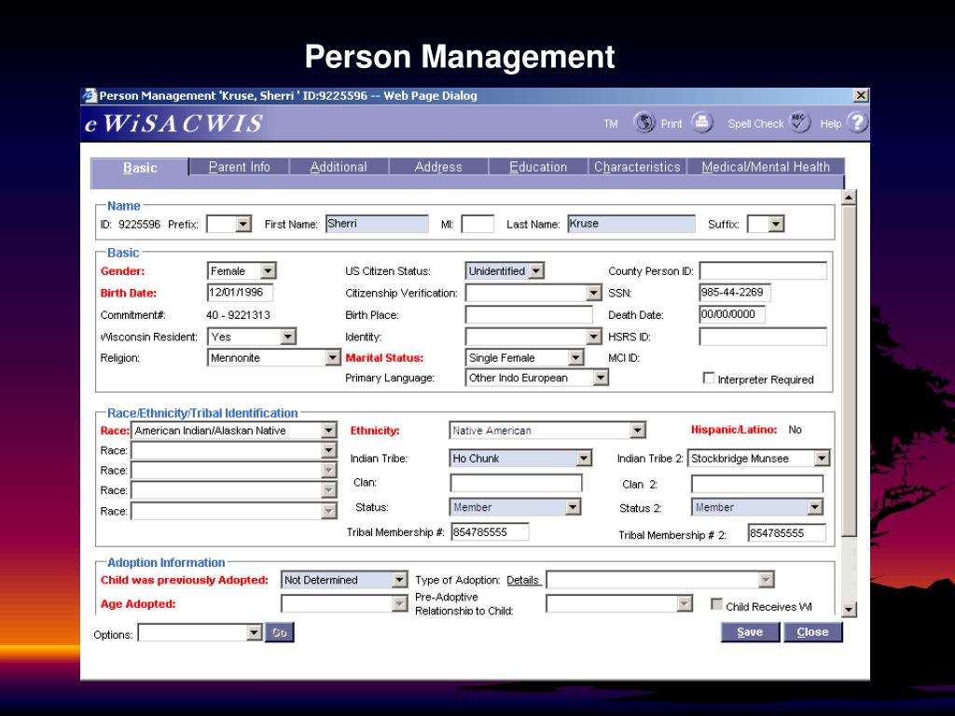
Task: Select the Characteristics tab
Action: pyautogui.click(x=638, y=167)
